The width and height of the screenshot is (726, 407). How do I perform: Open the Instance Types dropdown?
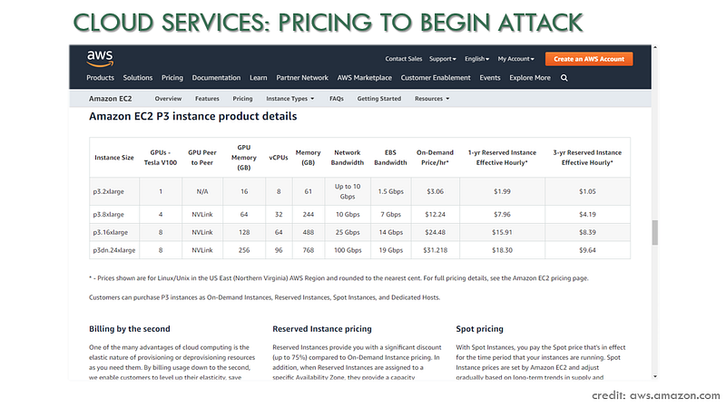coord(289,99)
